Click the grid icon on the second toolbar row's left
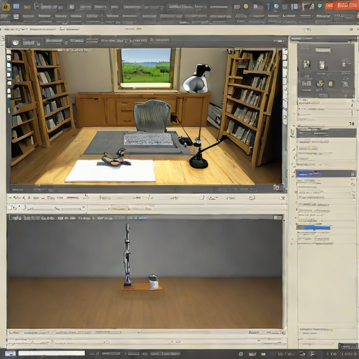Viewport: 359px width, 359px height. pyautogui.click(x=16, y=17)
